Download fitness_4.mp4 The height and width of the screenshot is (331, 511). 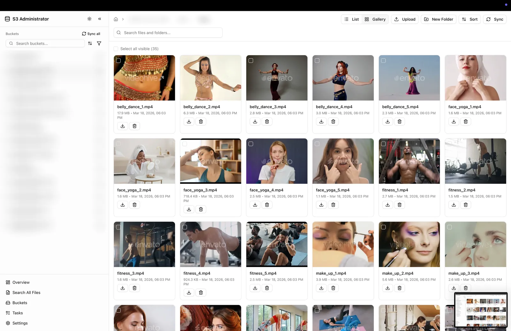[189, 292]
